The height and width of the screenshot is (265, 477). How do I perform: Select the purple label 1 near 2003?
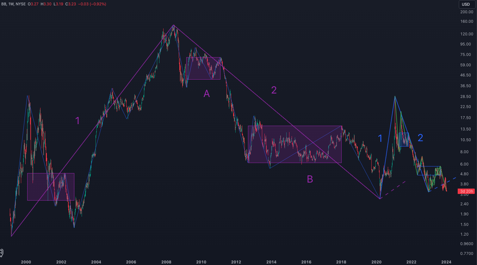tap(77, 121)
